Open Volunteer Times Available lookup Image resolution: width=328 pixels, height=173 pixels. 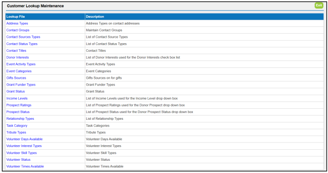[x=25, y=166]
